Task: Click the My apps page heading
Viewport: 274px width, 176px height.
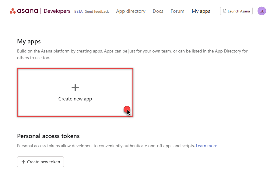Action: (x=29, y=42)
